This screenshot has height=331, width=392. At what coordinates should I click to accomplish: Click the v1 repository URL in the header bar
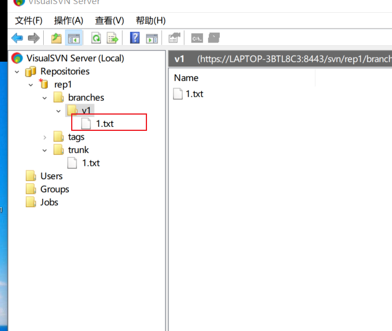pos(295,59)
